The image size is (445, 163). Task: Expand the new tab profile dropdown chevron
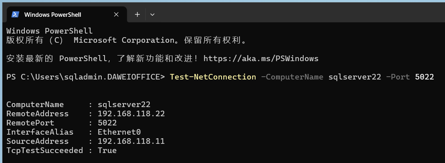[152, 14]
